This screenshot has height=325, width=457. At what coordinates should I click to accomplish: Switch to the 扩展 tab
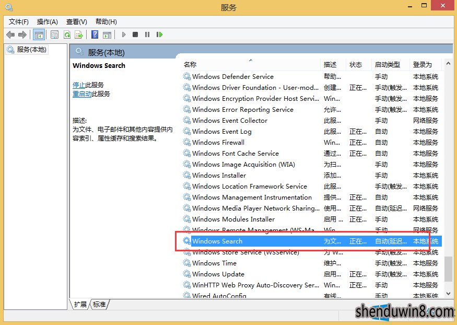coord(80,304)
